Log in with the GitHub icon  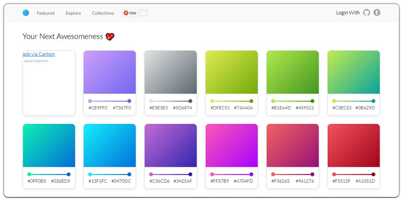pos(366,12)
